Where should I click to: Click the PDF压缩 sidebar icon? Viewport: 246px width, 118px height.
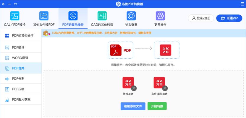7,89
